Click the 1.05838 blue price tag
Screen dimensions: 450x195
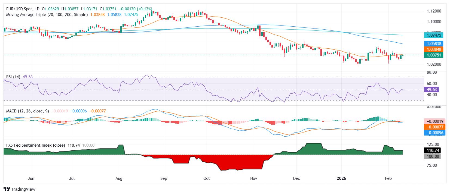pos(434,43)
